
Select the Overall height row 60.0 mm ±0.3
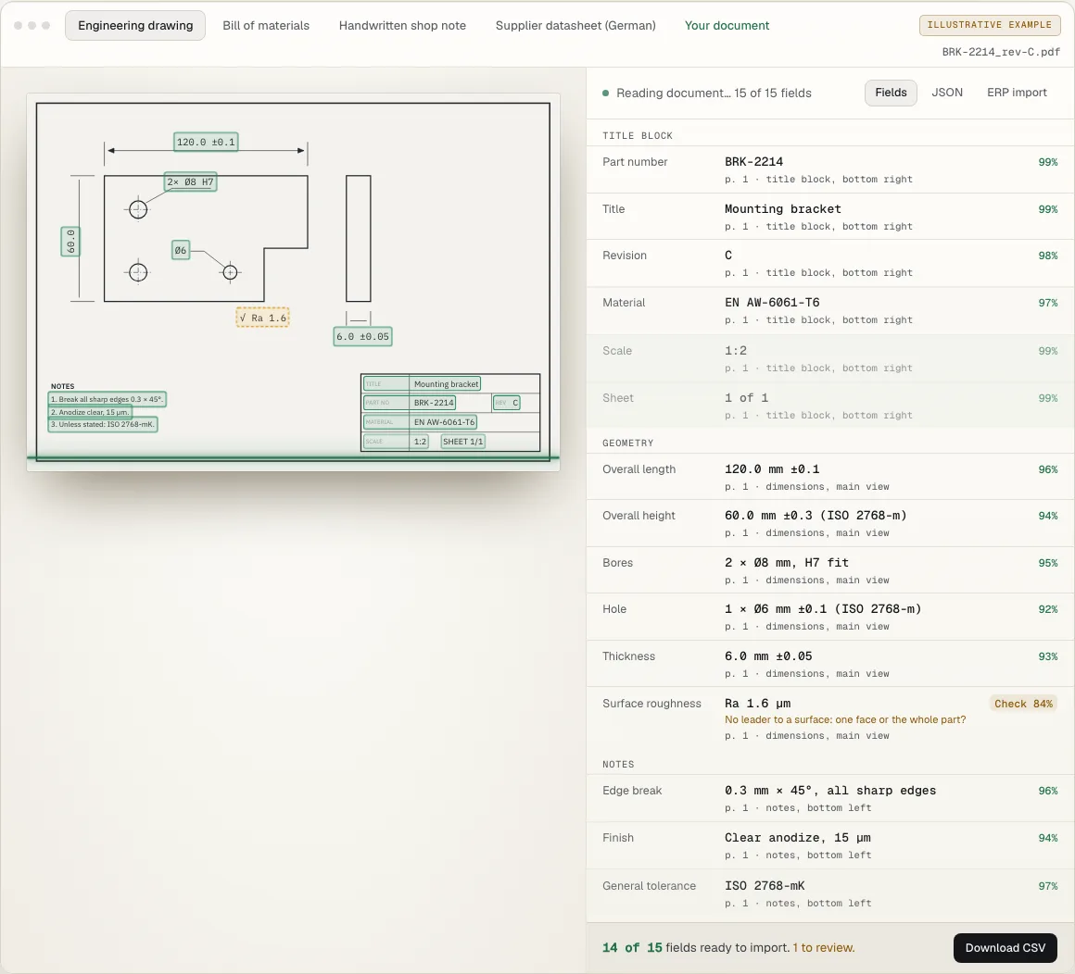830,523
